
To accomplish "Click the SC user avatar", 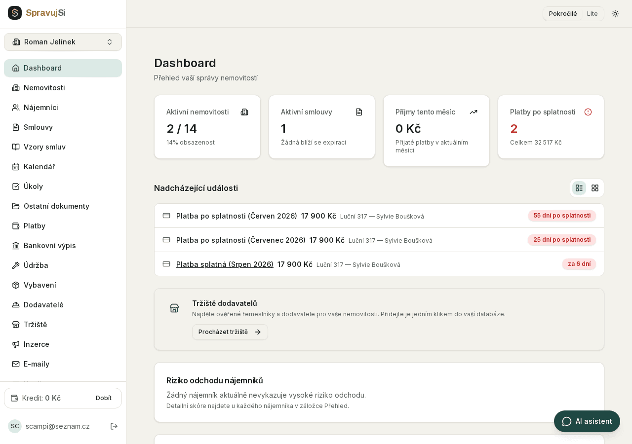I will tap(15, 426).
